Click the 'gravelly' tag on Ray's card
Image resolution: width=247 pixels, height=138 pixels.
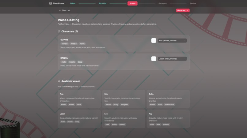pyautogui.click(x=166, y=125)
